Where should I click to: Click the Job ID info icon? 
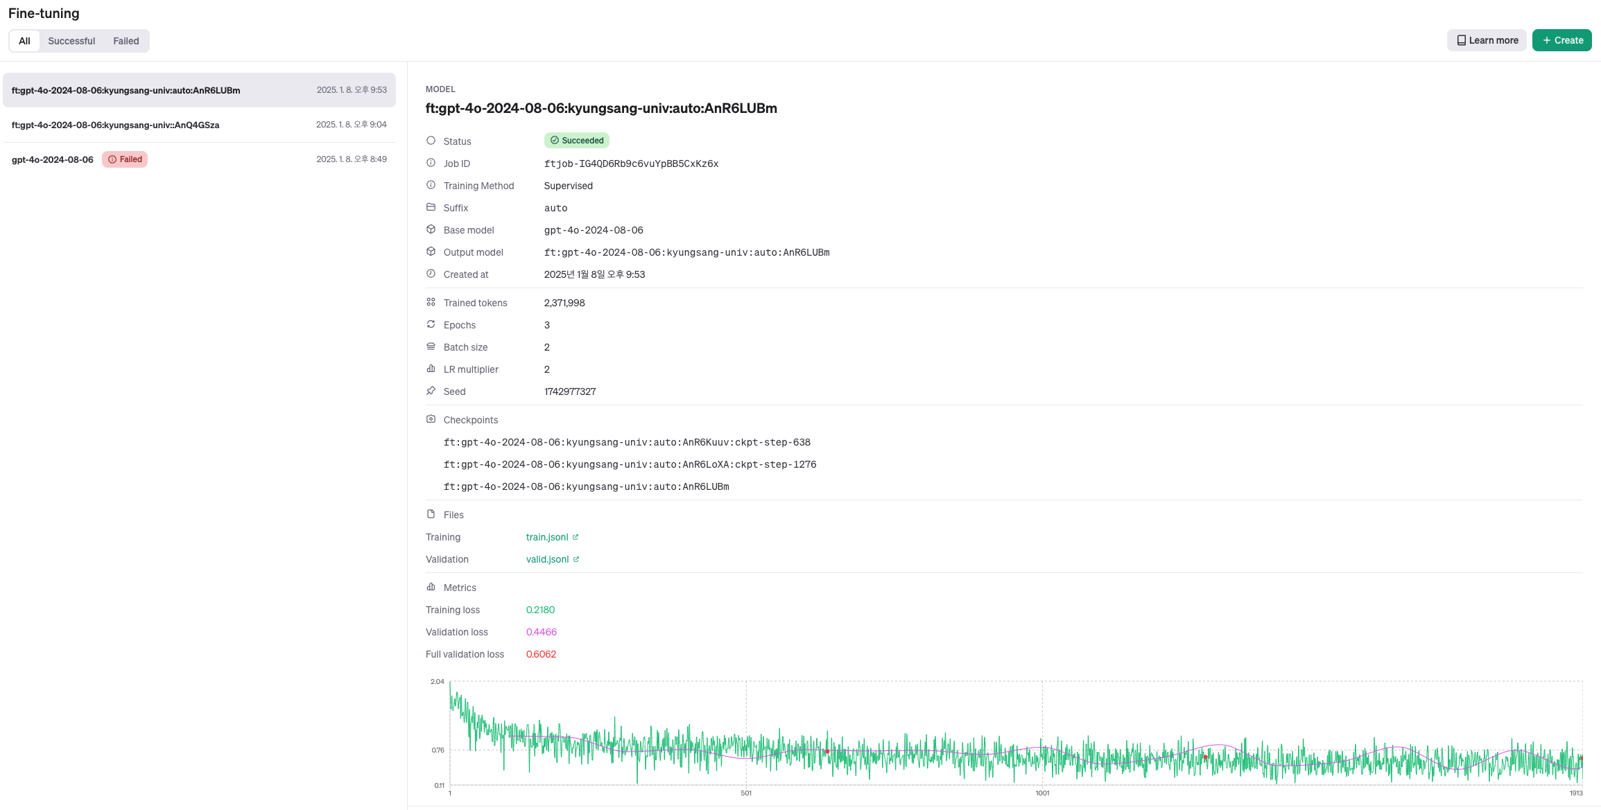431,163
